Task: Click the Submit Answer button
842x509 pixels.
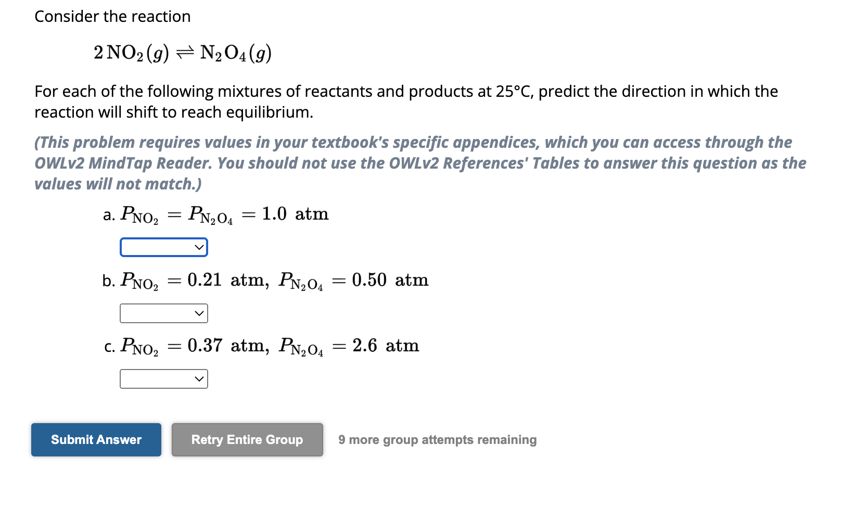Action: (96, 441)
